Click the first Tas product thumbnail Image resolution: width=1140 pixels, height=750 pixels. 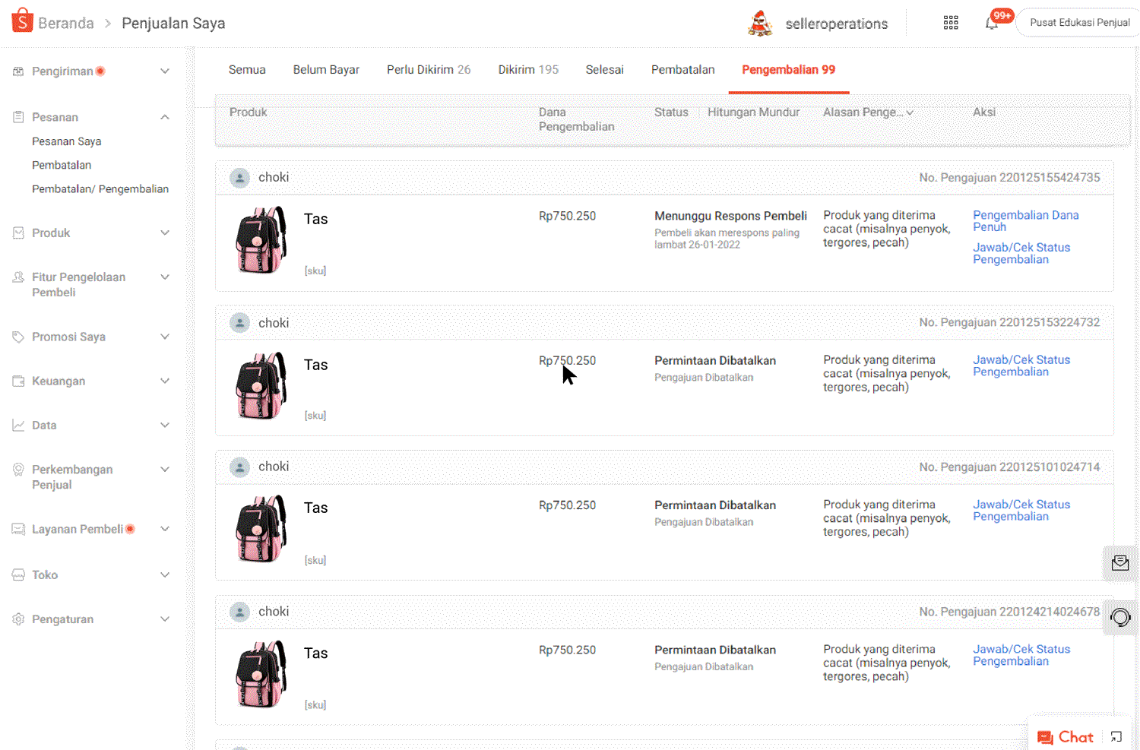pos(261,240)
